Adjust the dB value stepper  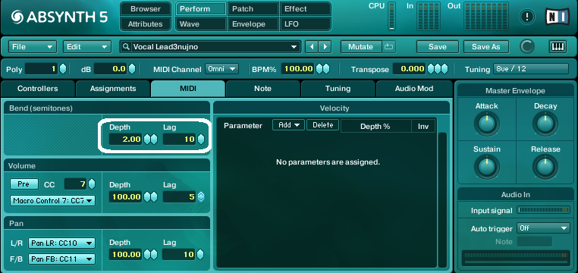132,69
